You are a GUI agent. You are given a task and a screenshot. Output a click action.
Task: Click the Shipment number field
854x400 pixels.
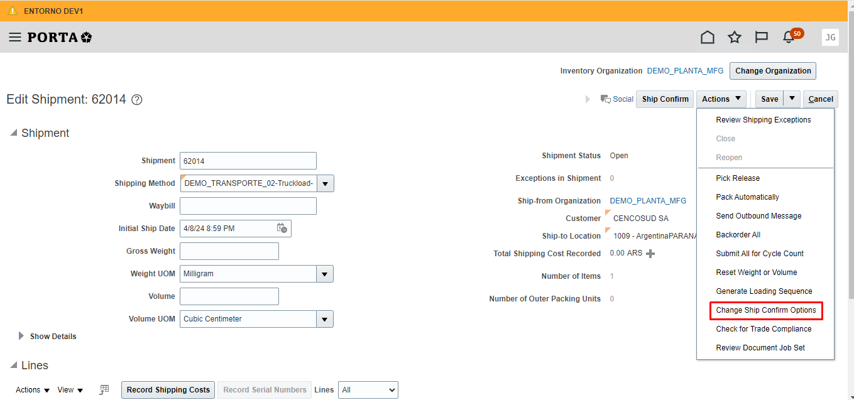(248, 161)
